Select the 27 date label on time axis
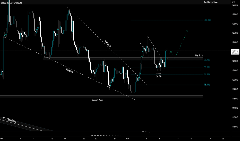The height and width of the screenshot is (141, 240). (115, 138)
